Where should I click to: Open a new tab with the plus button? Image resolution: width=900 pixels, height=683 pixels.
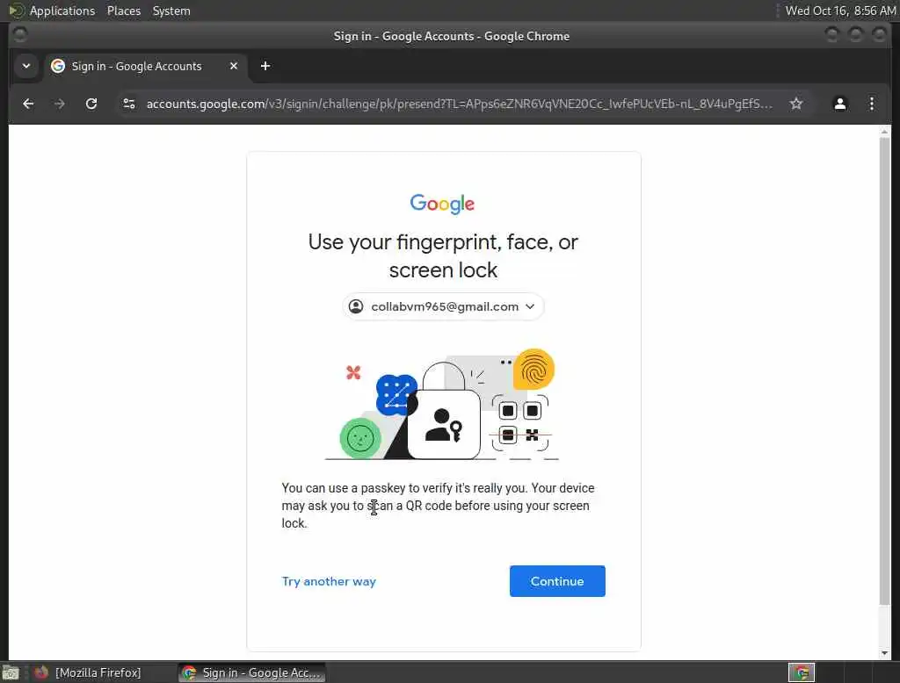pyautogui.click(x=265, y=66)
